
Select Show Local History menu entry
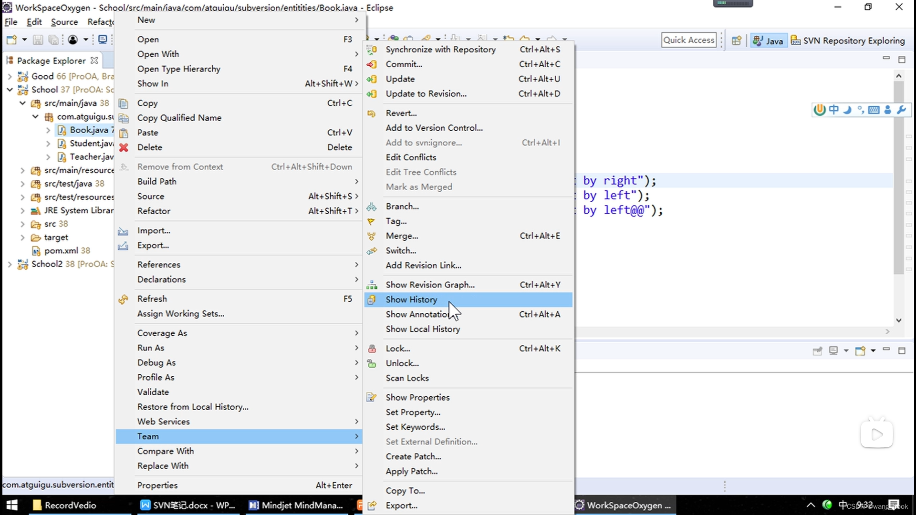click(x=468, y=329)
